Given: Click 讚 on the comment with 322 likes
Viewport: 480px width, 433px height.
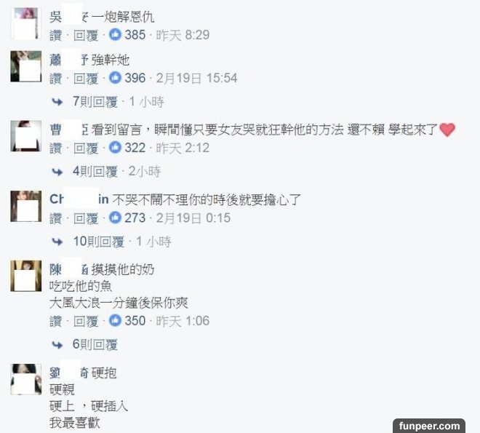Looking at the screenshot, I should 55,148.
